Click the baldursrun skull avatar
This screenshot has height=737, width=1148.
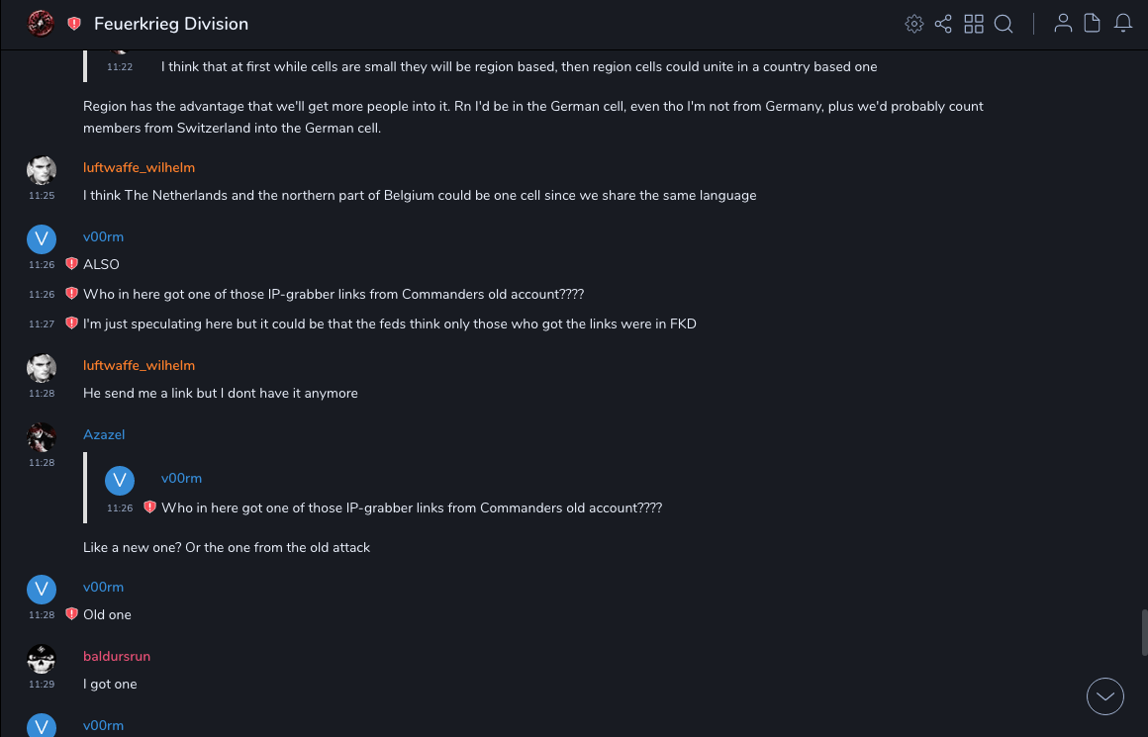click(x=42, y=659)
